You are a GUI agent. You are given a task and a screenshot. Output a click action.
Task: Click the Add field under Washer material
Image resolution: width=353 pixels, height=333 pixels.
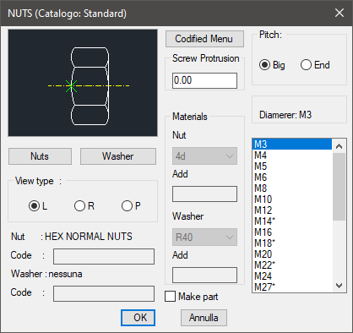click(204, 275)
